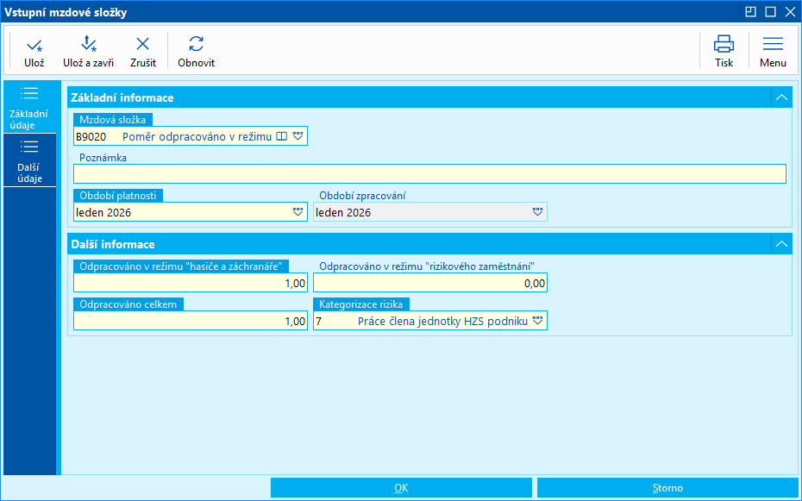The width and height of the screenshot is (802, 501).
Task: Expand the Kategorizace rizika dropdown
Action: [x=537, y=321]
